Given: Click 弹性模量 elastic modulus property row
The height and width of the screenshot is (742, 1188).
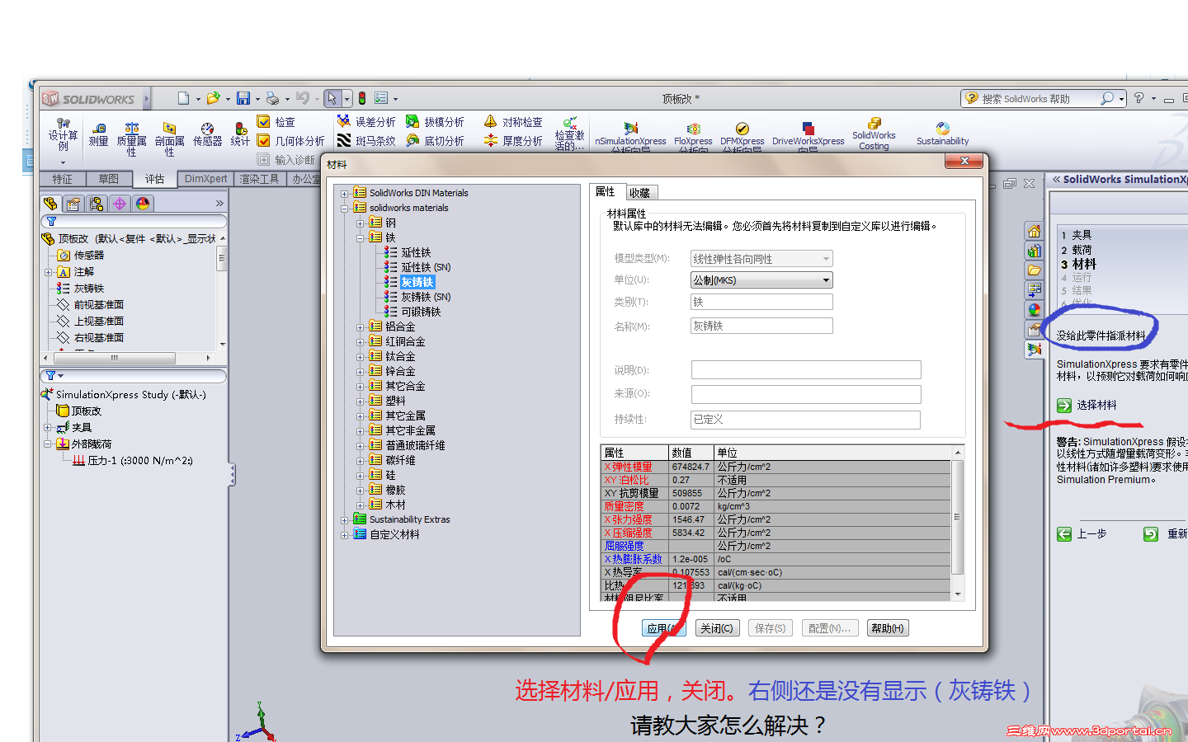Looking at the screenshot, I should pyautogui.click(x=776, y=467).
